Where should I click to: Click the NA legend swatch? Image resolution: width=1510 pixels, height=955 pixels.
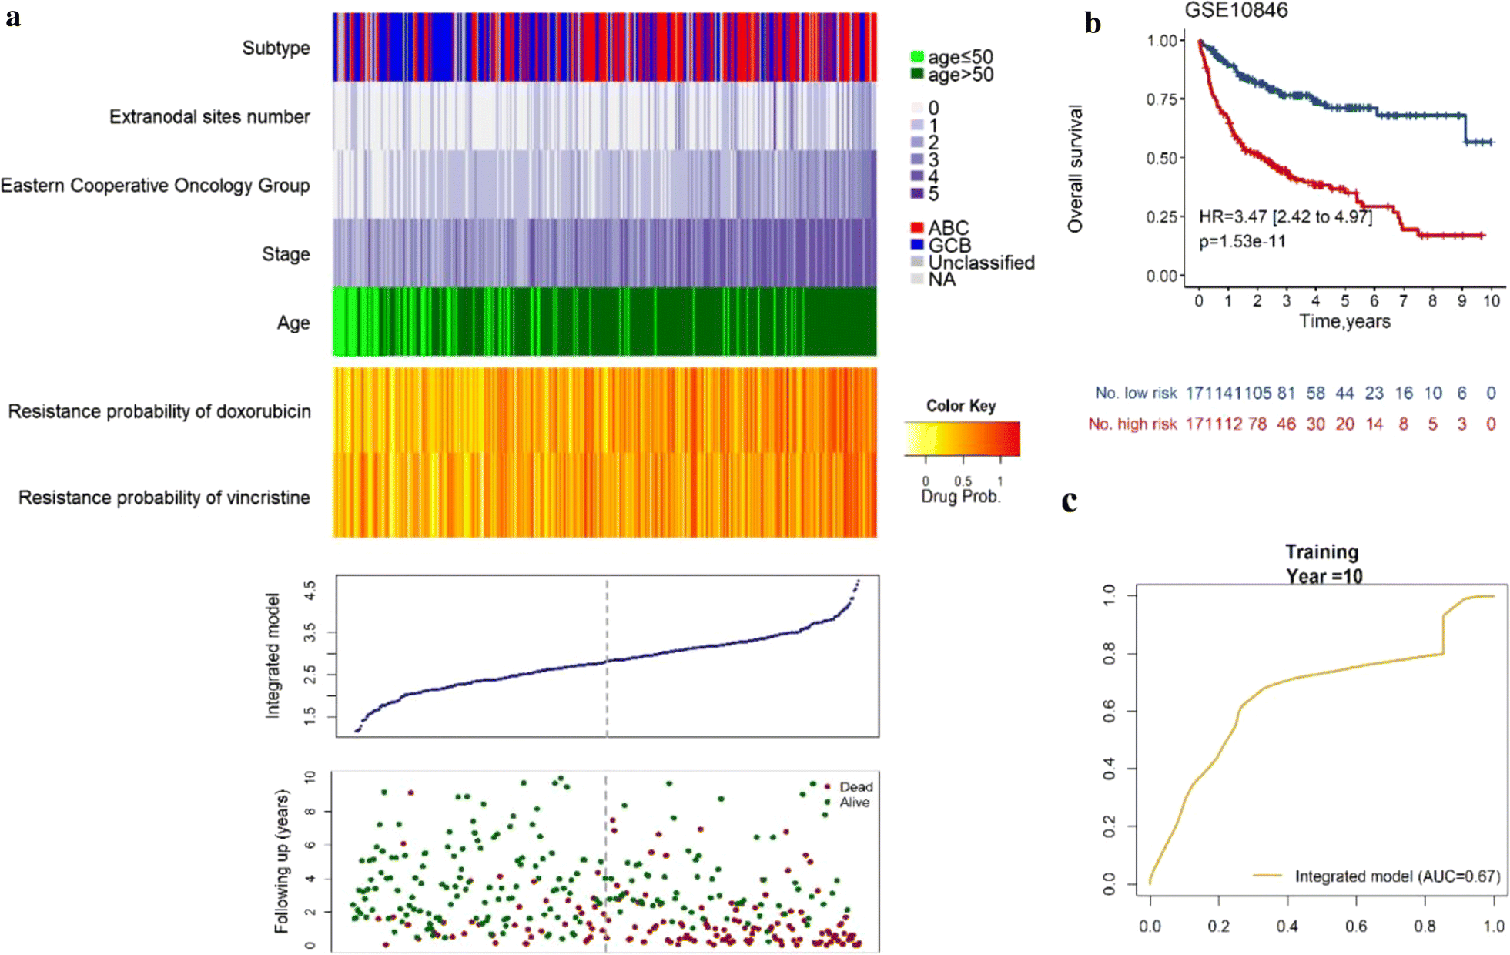[x=916, y=279]
